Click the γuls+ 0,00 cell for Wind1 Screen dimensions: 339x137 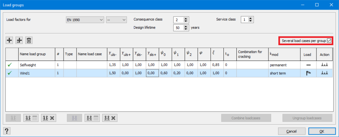click(126, 73)
